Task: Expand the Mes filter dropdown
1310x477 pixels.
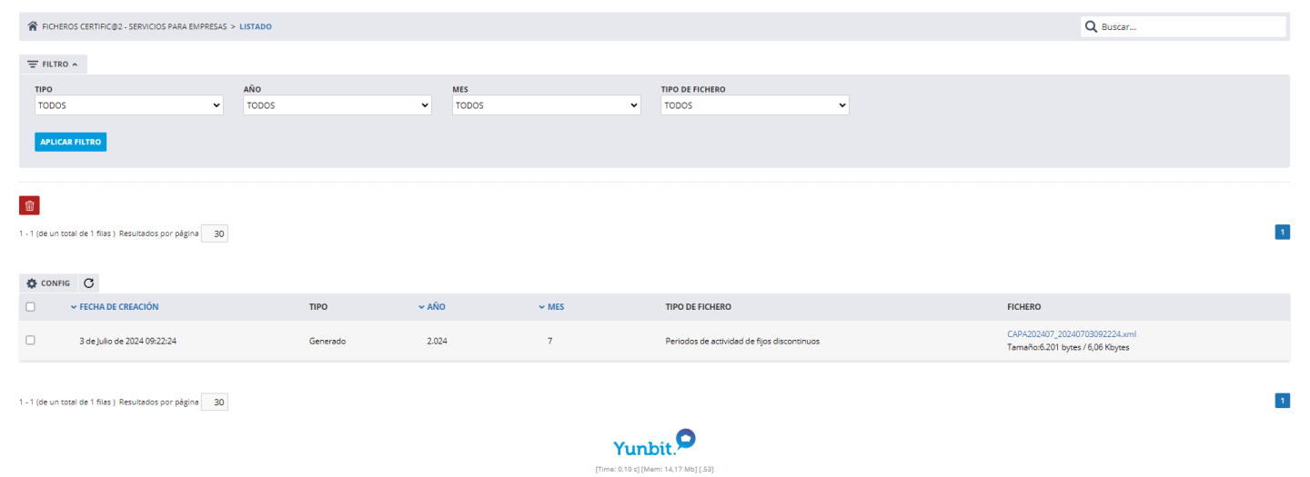Action: [546, 105]
